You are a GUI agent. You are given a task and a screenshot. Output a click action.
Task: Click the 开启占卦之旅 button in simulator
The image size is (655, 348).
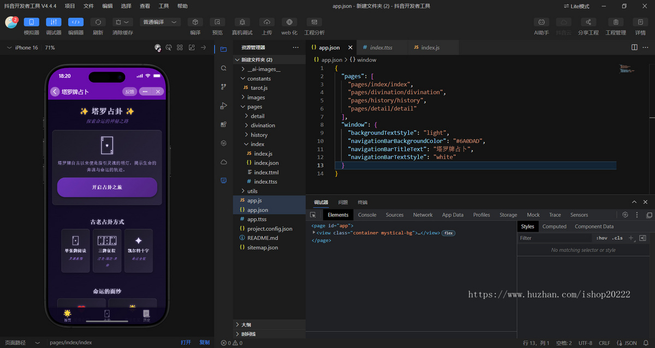(x=107, y=187)
